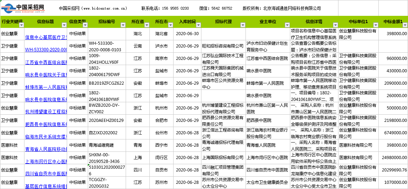The width and height of the screenshot is (408, 189).
Task: Open the 上海市闵行区中心医院 title link
Action: (46, 161)
